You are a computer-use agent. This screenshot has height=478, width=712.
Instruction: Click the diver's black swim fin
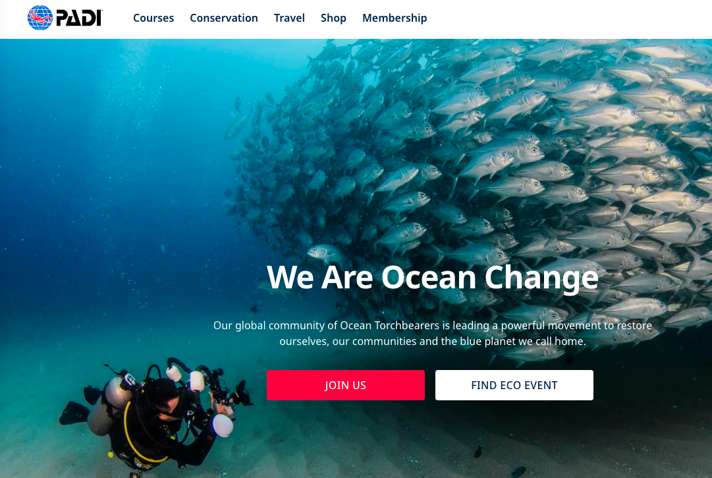click(x=74, y=413)
